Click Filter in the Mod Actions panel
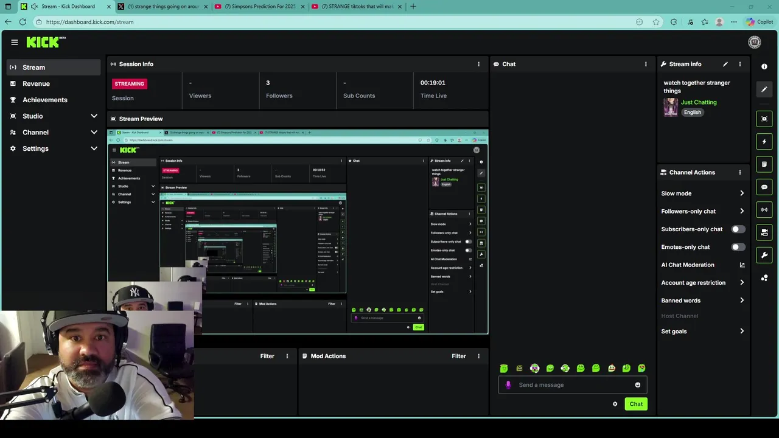The height and width of the screenshot is (438, 779). [x=459, y=356]
